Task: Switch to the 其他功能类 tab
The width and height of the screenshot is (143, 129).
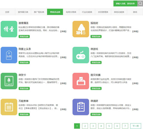Action: pos(119,12)
